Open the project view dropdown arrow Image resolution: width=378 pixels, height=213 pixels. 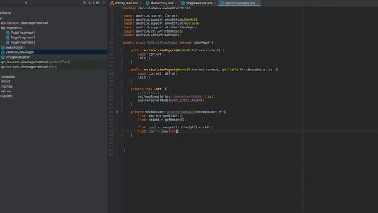coord(26,2)
